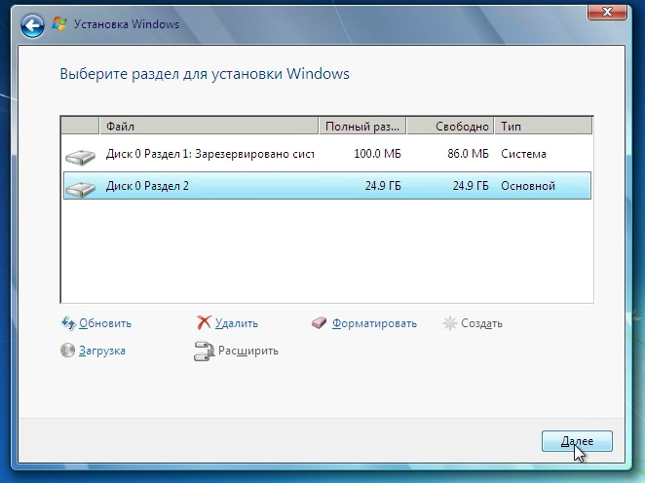Sort by Файл column header
This screenshot has width=645, height=483.
(x=209, y=126)
